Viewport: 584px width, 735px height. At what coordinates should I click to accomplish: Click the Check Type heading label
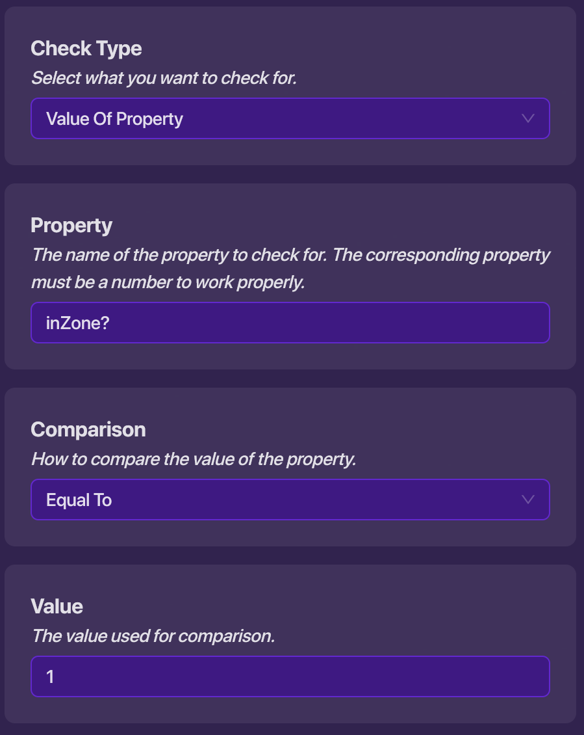tap(86, 48)
